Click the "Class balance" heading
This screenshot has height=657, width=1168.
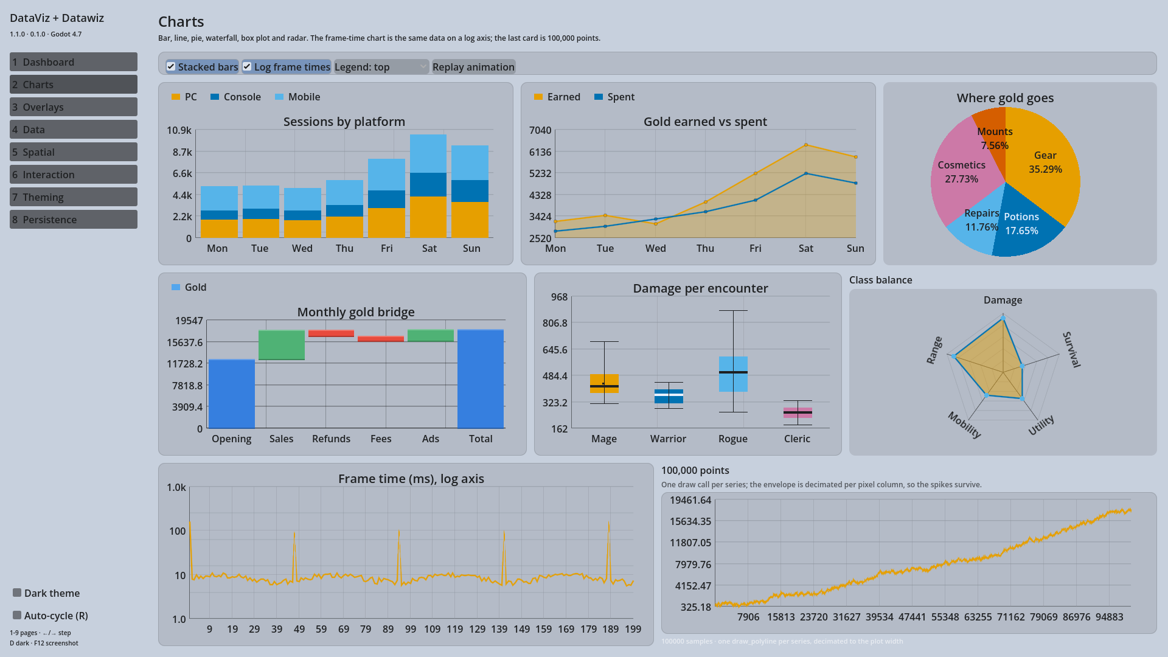(x=880, y=280)
